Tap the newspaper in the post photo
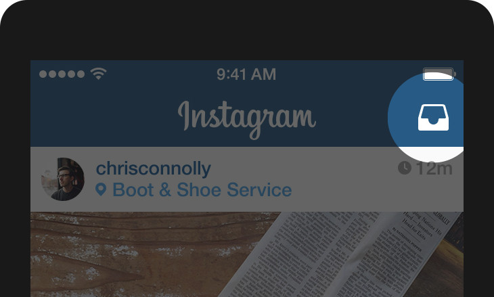The image size is (494, 297). 337,254
